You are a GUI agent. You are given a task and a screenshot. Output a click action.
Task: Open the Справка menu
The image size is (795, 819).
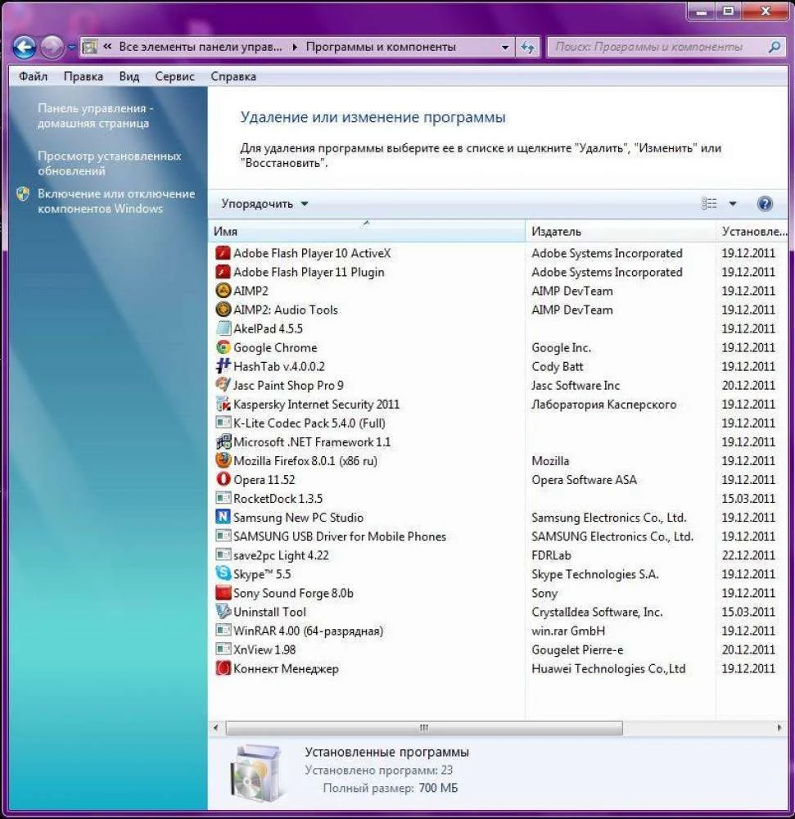point(233,76)
